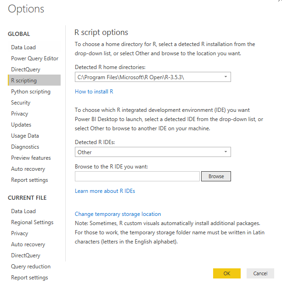282x284 pixels.
Task: Open Report settings under CURRENT FILE
Action: coord(29,278)
